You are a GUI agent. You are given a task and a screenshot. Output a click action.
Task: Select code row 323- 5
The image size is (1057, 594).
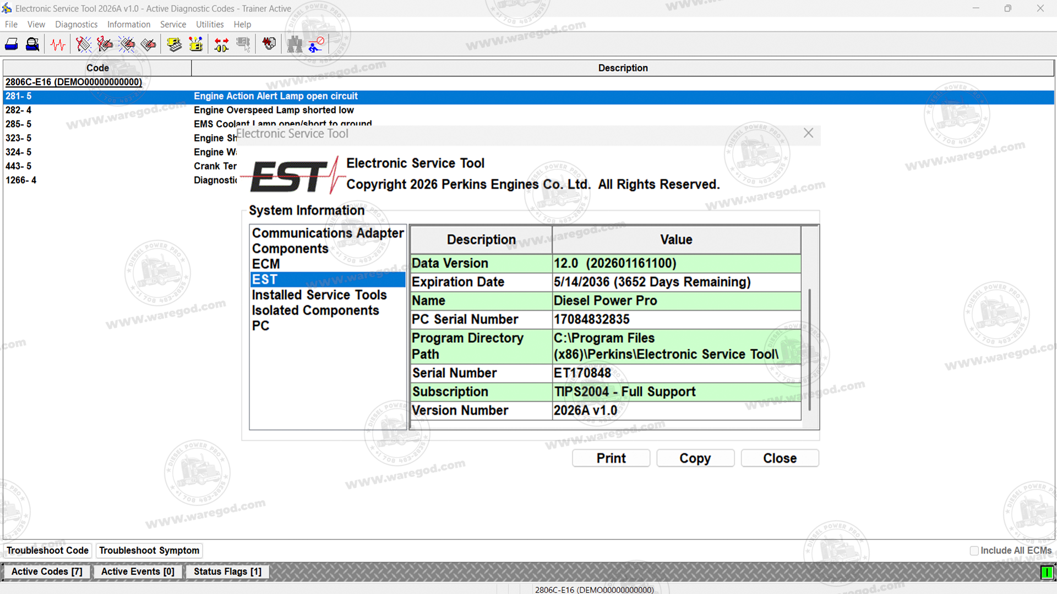coord(119,138)
